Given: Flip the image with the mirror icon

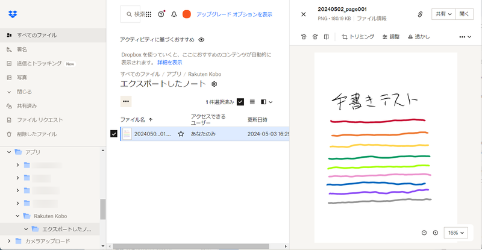Looking at the screenshot, I should (x=326, y=37).
